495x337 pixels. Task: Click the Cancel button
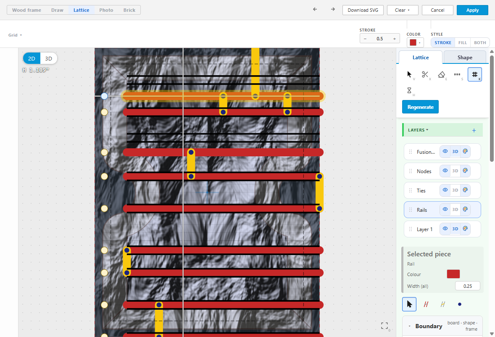pos(437,10)
